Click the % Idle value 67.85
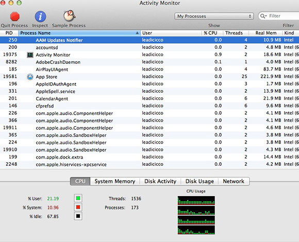 tap(53, 216)
